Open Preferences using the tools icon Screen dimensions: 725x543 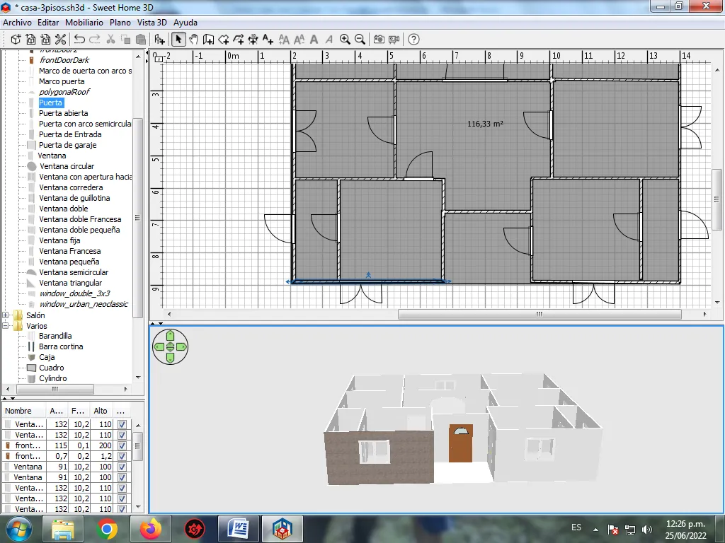point(60,40)
